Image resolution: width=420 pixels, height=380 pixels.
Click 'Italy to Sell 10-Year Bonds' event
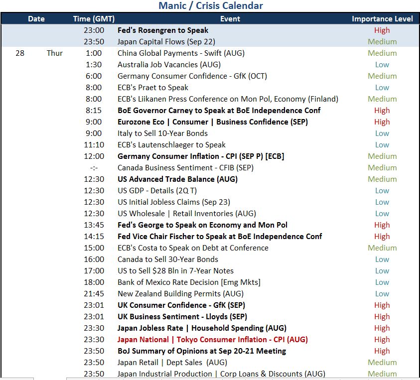tap(162, 133)
